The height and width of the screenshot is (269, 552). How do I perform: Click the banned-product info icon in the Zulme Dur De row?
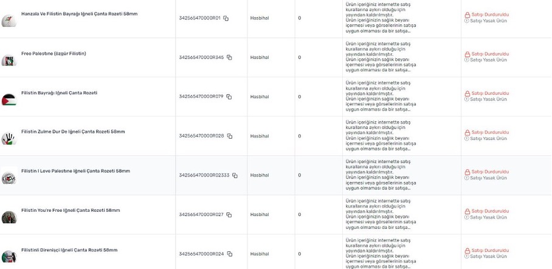(467, 139)
